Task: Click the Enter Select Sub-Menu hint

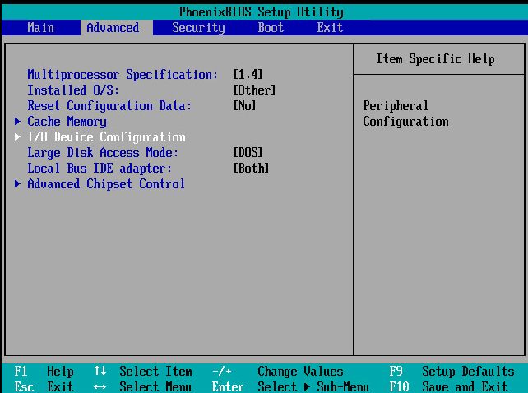Action: pos(290,386)
